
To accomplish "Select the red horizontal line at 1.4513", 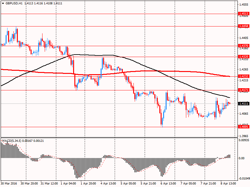I will coord(119,14).
